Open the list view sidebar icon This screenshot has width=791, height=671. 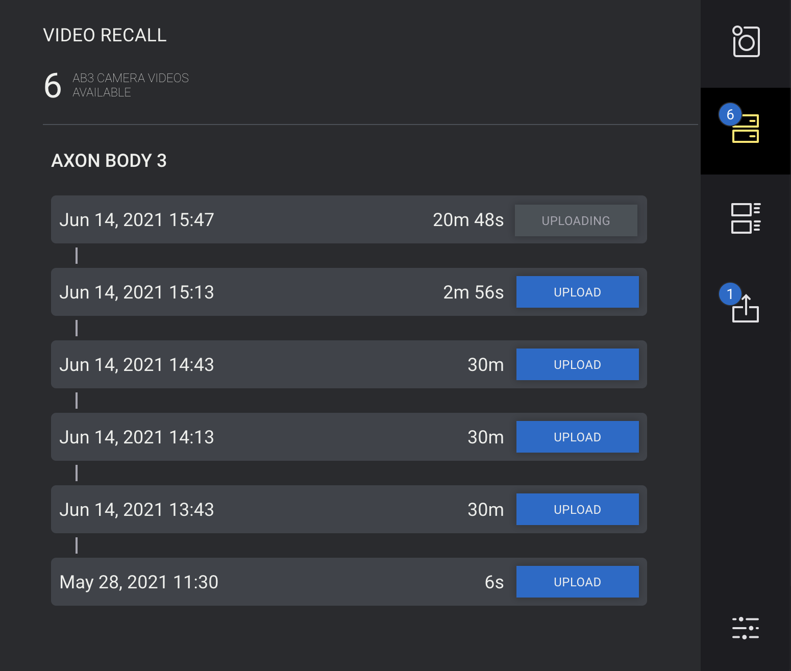(746, 218)
